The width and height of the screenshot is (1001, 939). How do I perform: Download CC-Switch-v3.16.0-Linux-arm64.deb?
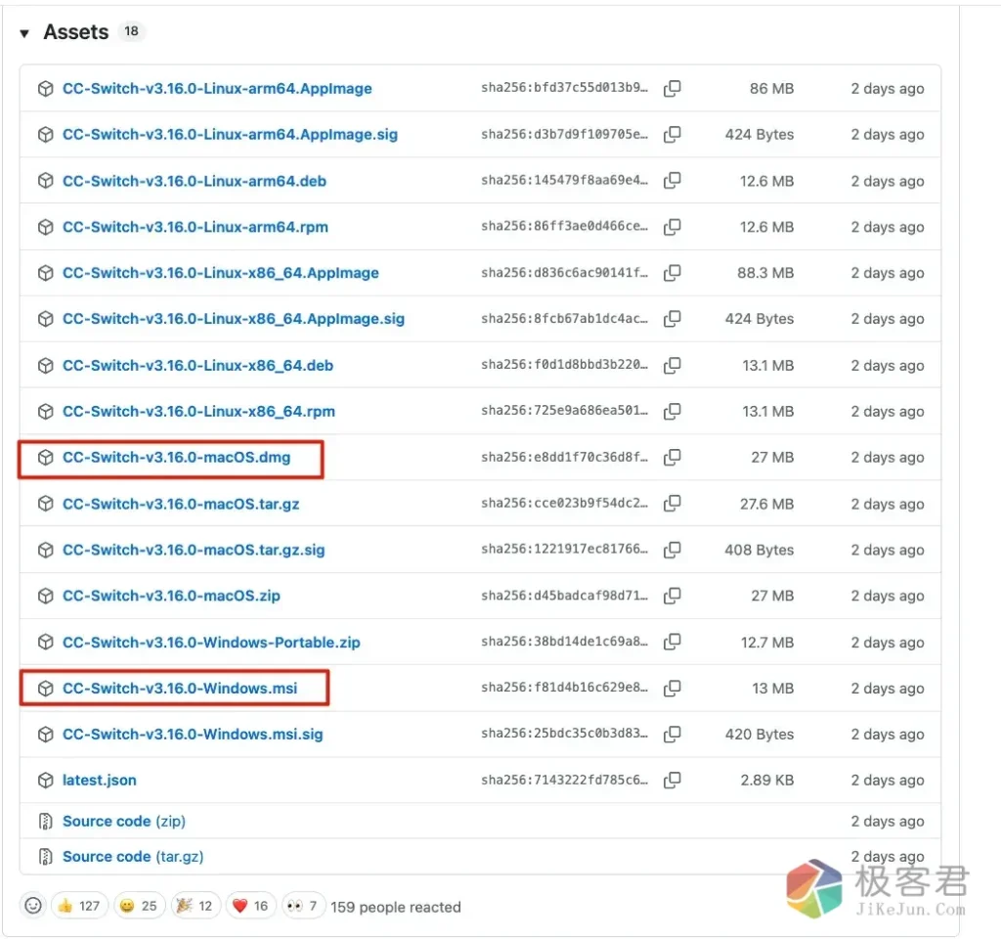click(195, 181)
